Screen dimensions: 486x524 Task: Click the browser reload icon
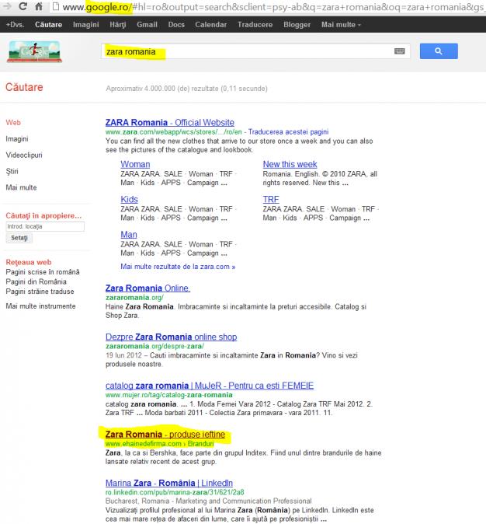[x=23, y=6]
